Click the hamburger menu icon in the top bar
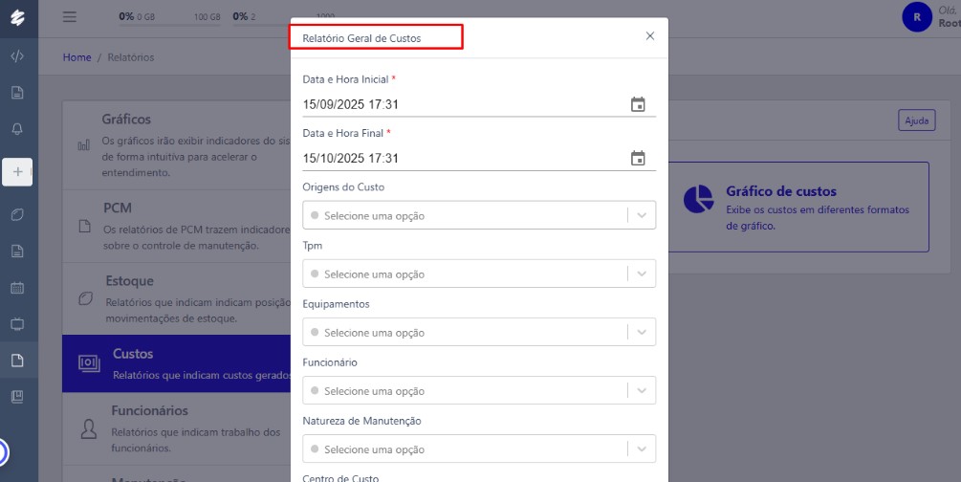961x482 pixels. (x=70, y=16)
